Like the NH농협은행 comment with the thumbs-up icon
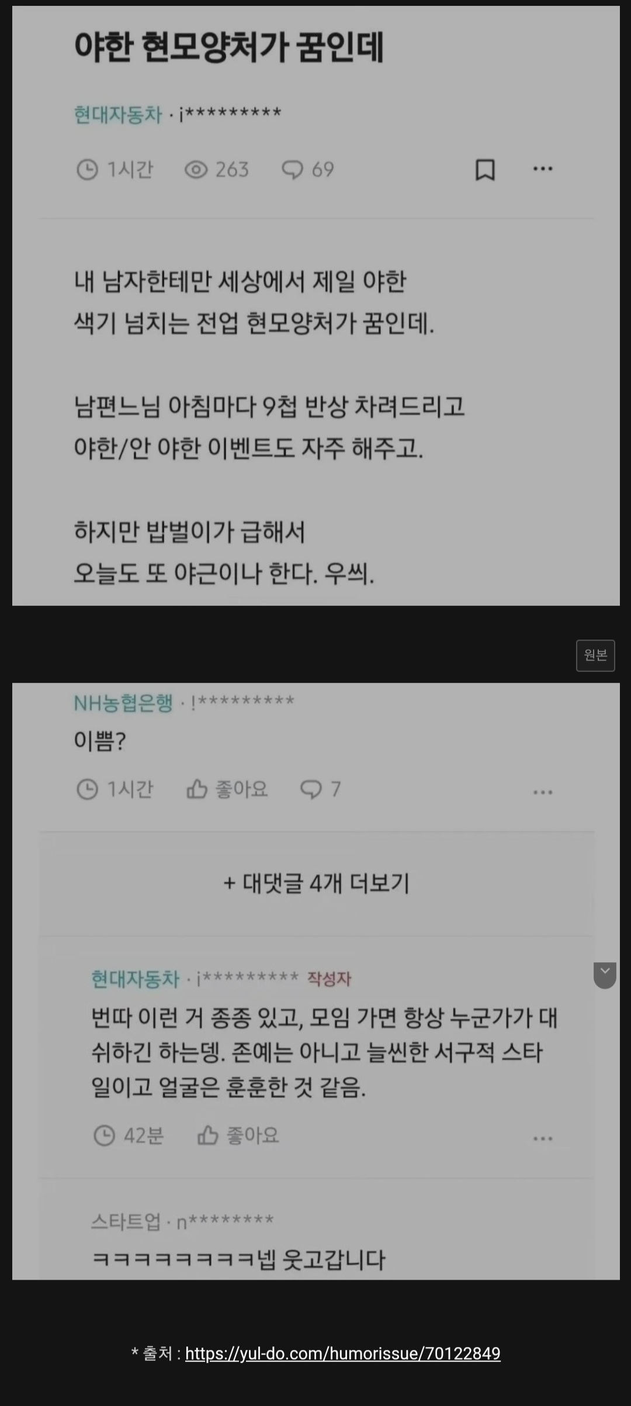 [197, 789]
